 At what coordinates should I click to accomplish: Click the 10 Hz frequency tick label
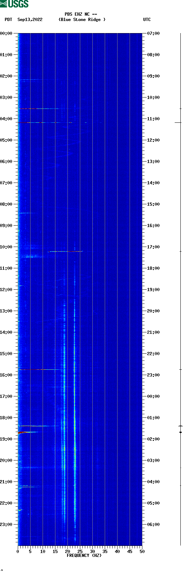pos(43,552)
